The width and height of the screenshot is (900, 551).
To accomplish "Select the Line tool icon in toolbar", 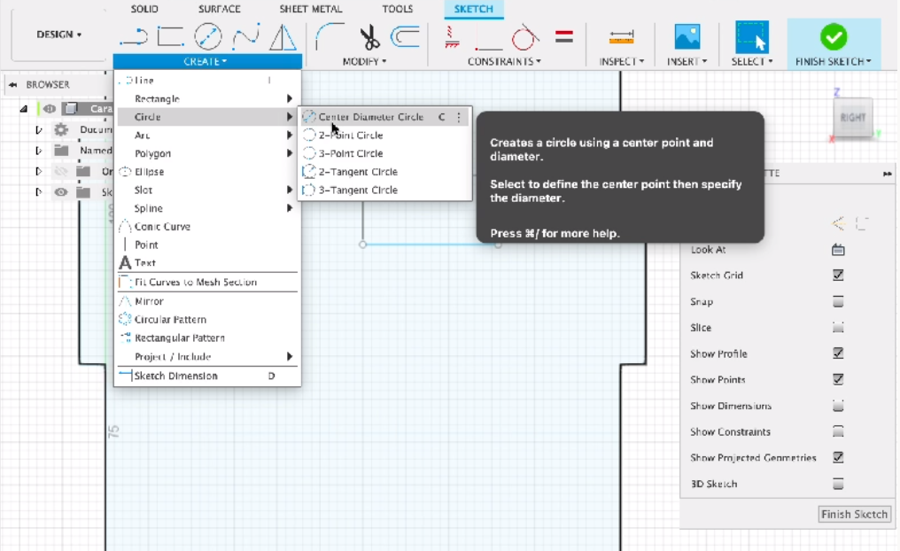I will (134, 37).
